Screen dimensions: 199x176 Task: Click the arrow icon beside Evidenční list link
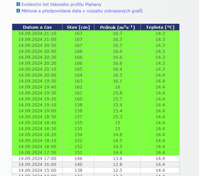click(x=18, y=4)
